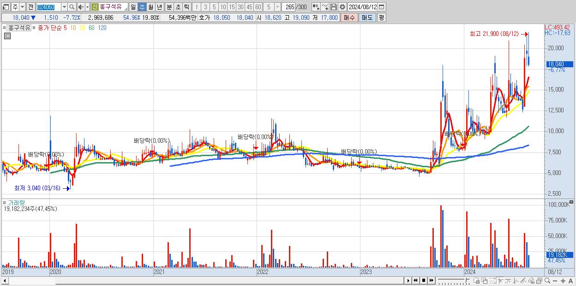Click the 거래량 volume panel label
576x286 pixels.
(17, 203)
